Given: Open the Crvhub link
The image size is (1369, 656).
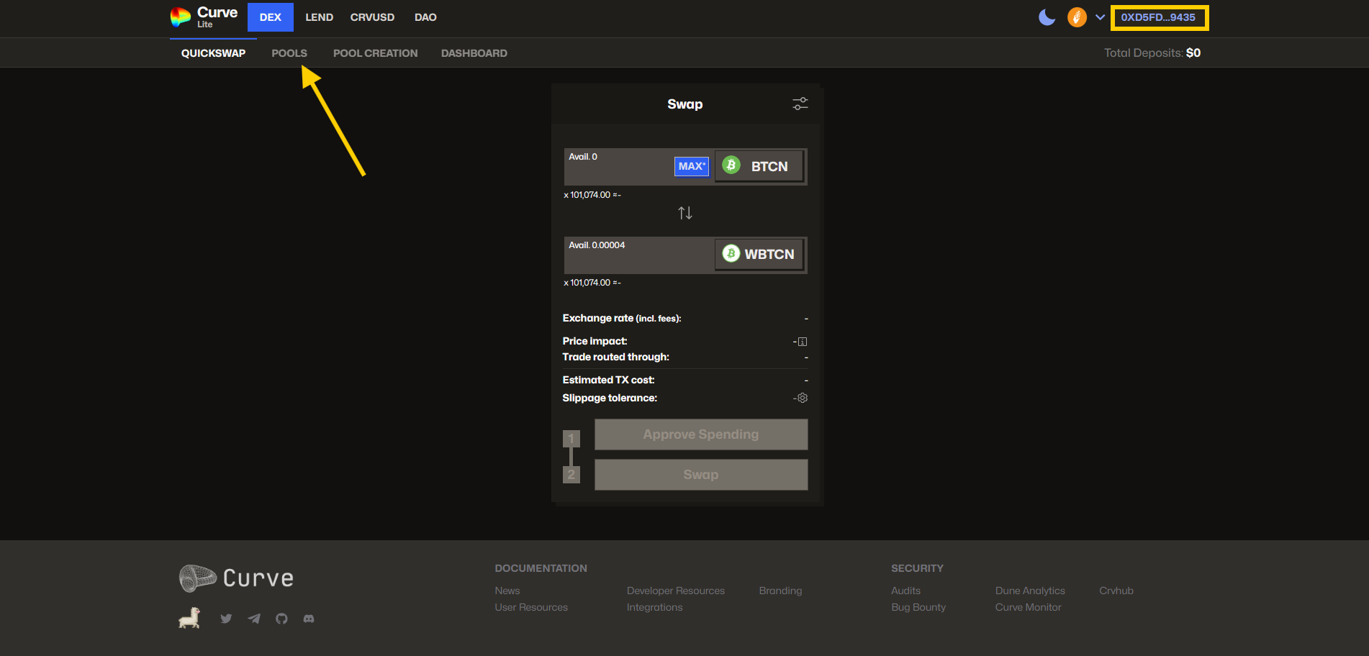Looking at the screenshot, I should pyautogui.click(x=1116, y=591).
